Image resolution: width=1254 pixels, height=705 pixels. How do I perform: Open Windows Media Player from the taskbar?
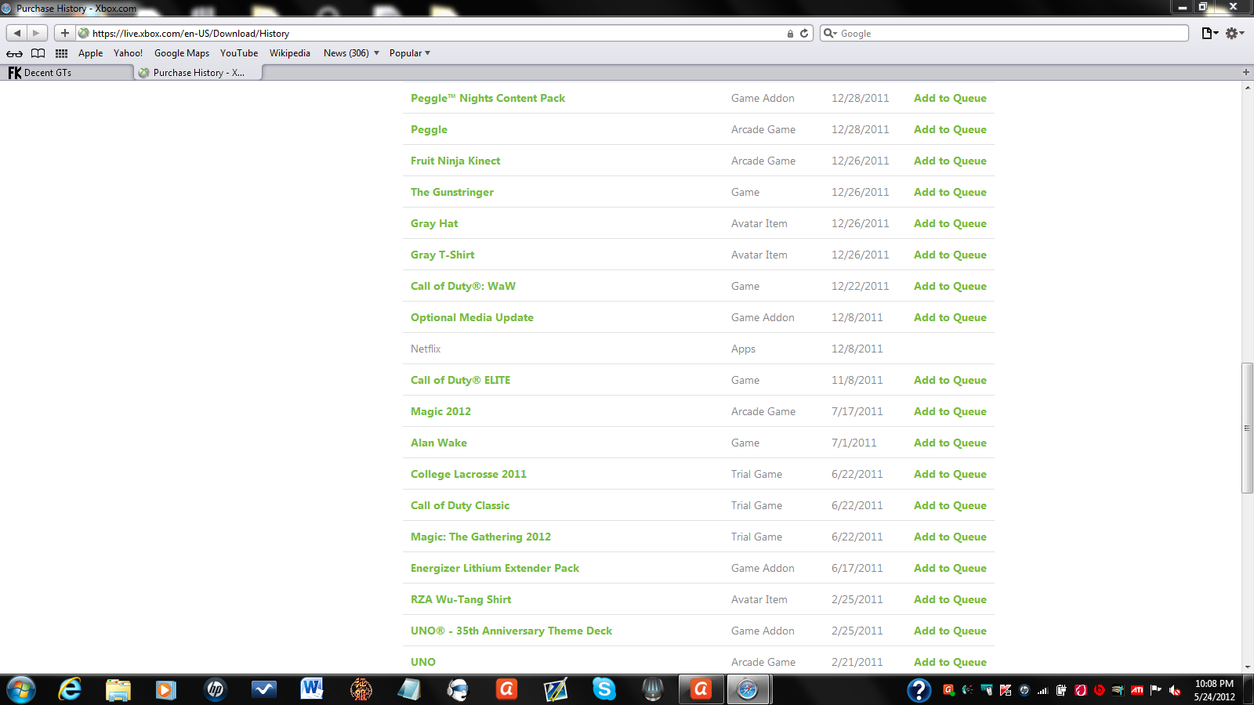click(166, 690)
